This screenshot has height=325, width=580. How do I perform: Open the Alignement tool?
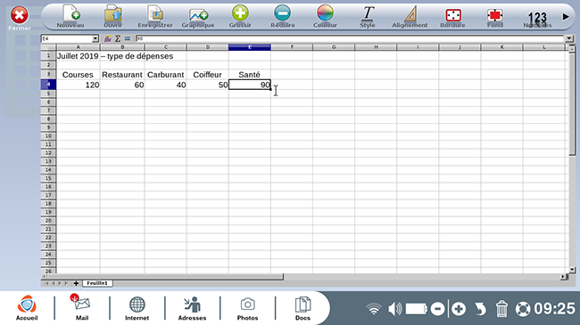tap(410, 16)
